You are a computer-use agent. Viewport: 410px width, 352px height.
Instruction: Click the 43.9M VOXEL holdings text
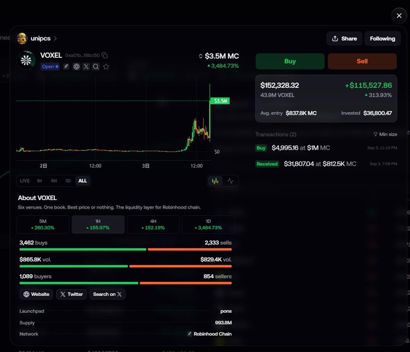[277, 95]
